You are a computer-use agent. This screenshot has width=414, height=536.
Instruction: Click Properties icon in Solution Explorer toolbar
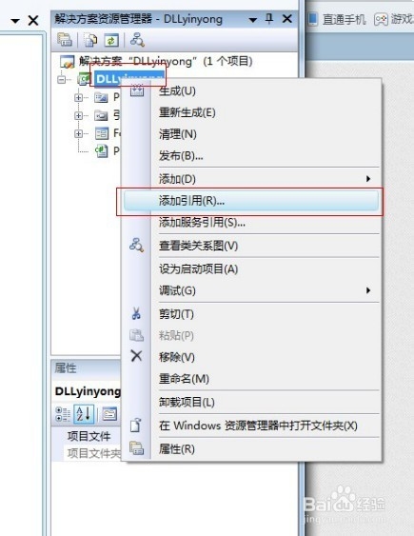coord(65,40)
